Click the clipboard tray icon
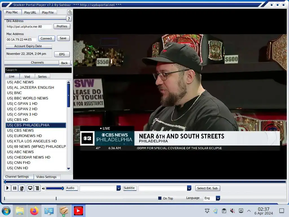The width and height of the screenshot is (289, 217). pos(224,211)
